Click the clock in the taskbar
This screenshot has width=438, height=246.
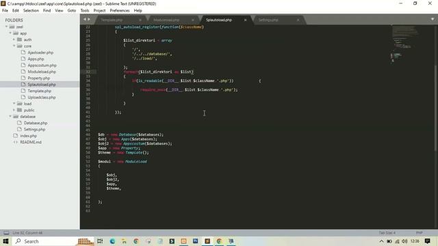[x=415, y=241]
